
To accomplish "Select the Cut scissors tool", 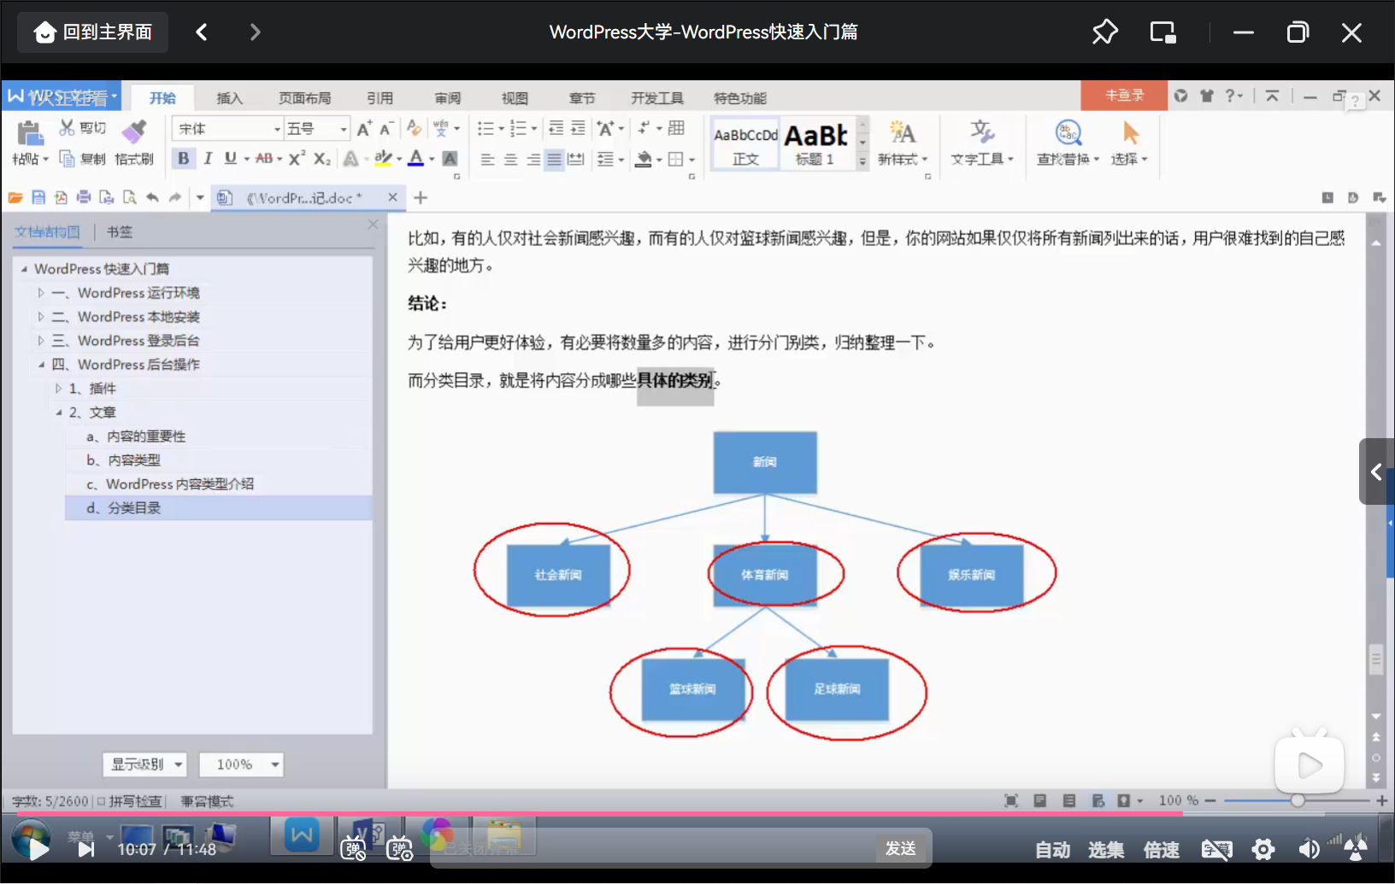I will [67, 128].
